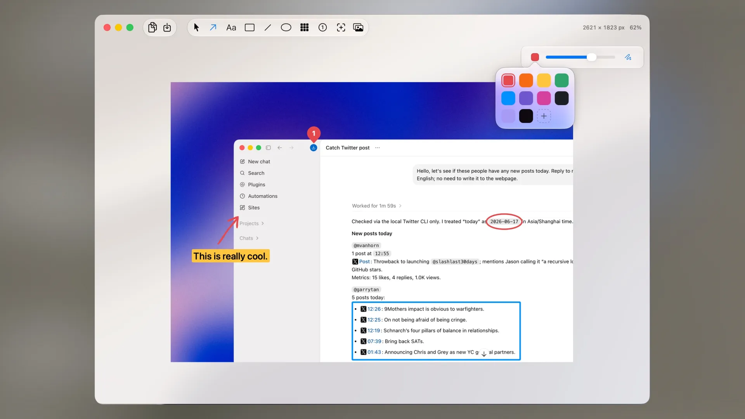Click the forward arrow in captured window
Viewport: 745px width, 419px height.
coord(291,148)
